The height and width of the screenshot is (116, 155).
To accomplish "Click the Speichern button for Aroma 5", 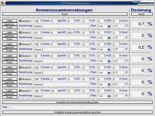I will pyautogui.click(x=10, y=71).
